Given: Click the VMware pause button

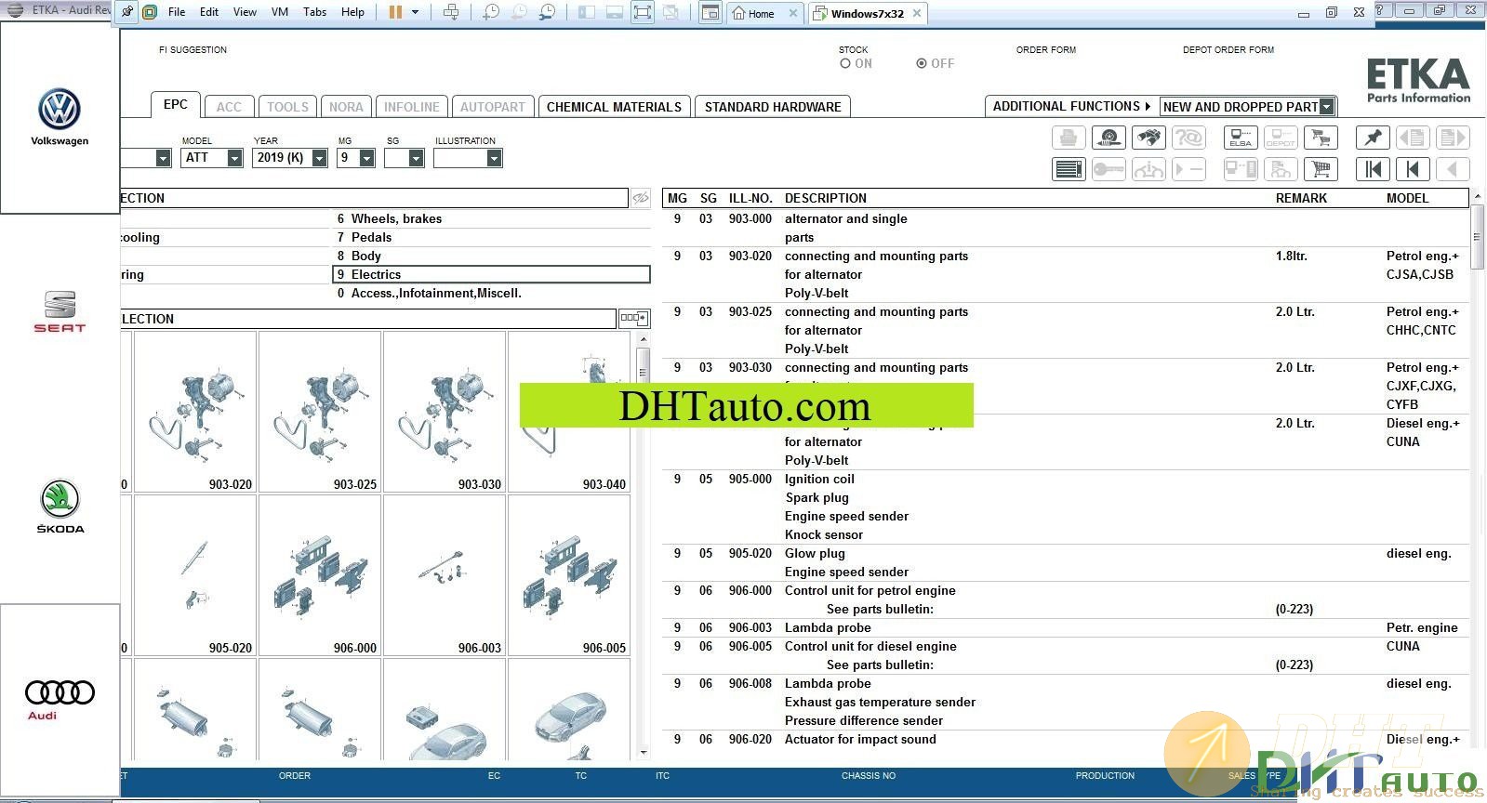Looking at the screenshot, I should [395, 12].
